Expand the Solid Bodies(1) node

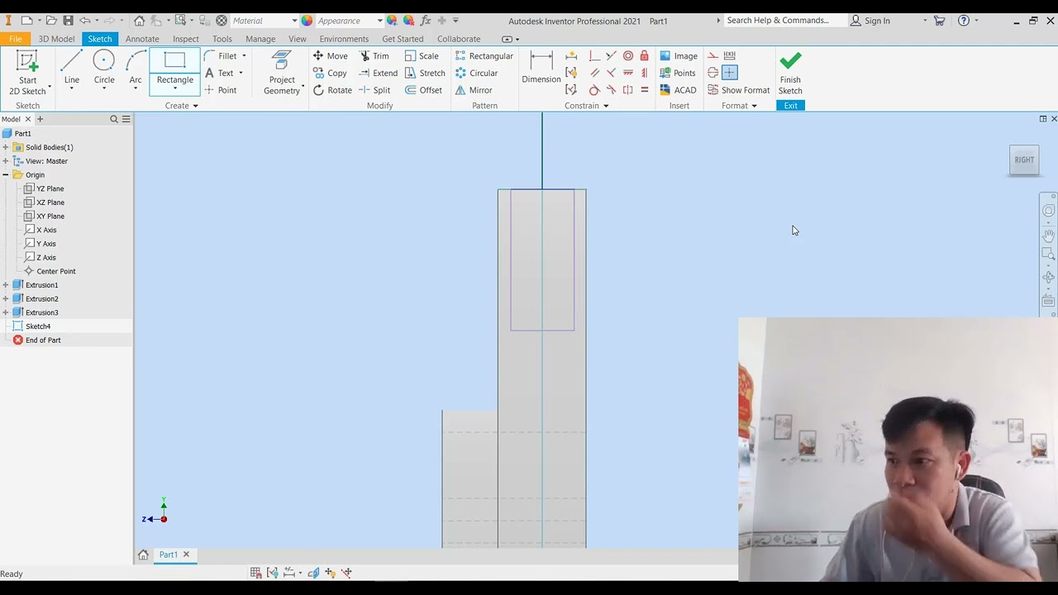coord(6,147)
